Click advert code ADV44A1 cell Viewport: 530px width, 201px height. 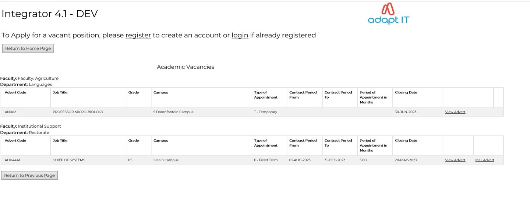click(x=13, y=160)
